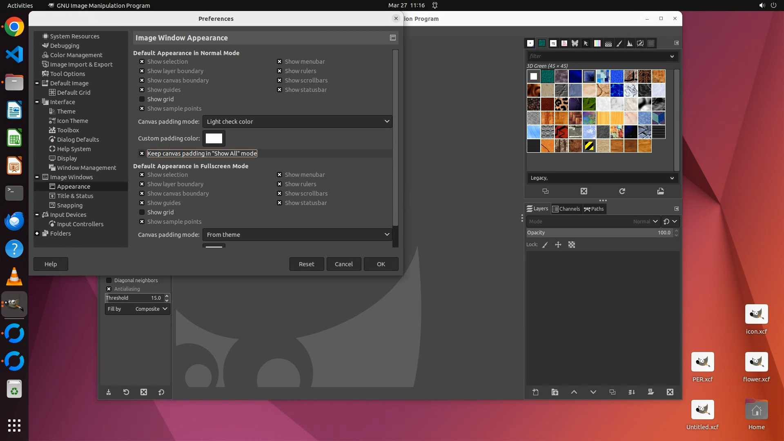Click the Reset button in Preferences
784x441 pixels.
[x=306, y=264]
